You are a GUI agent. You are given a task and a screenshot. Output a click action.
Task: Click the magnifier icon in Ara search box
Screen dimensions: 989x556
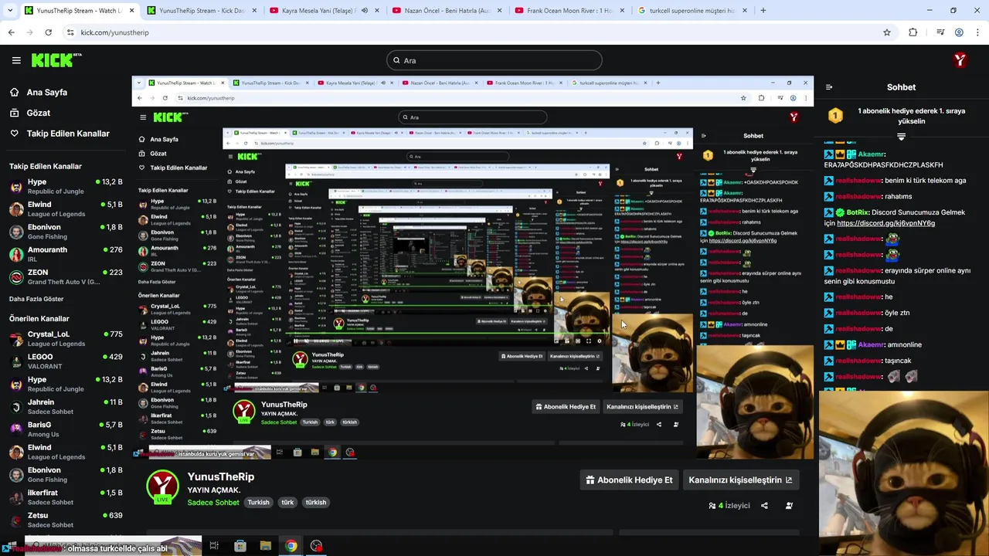[x=396, y=60]
